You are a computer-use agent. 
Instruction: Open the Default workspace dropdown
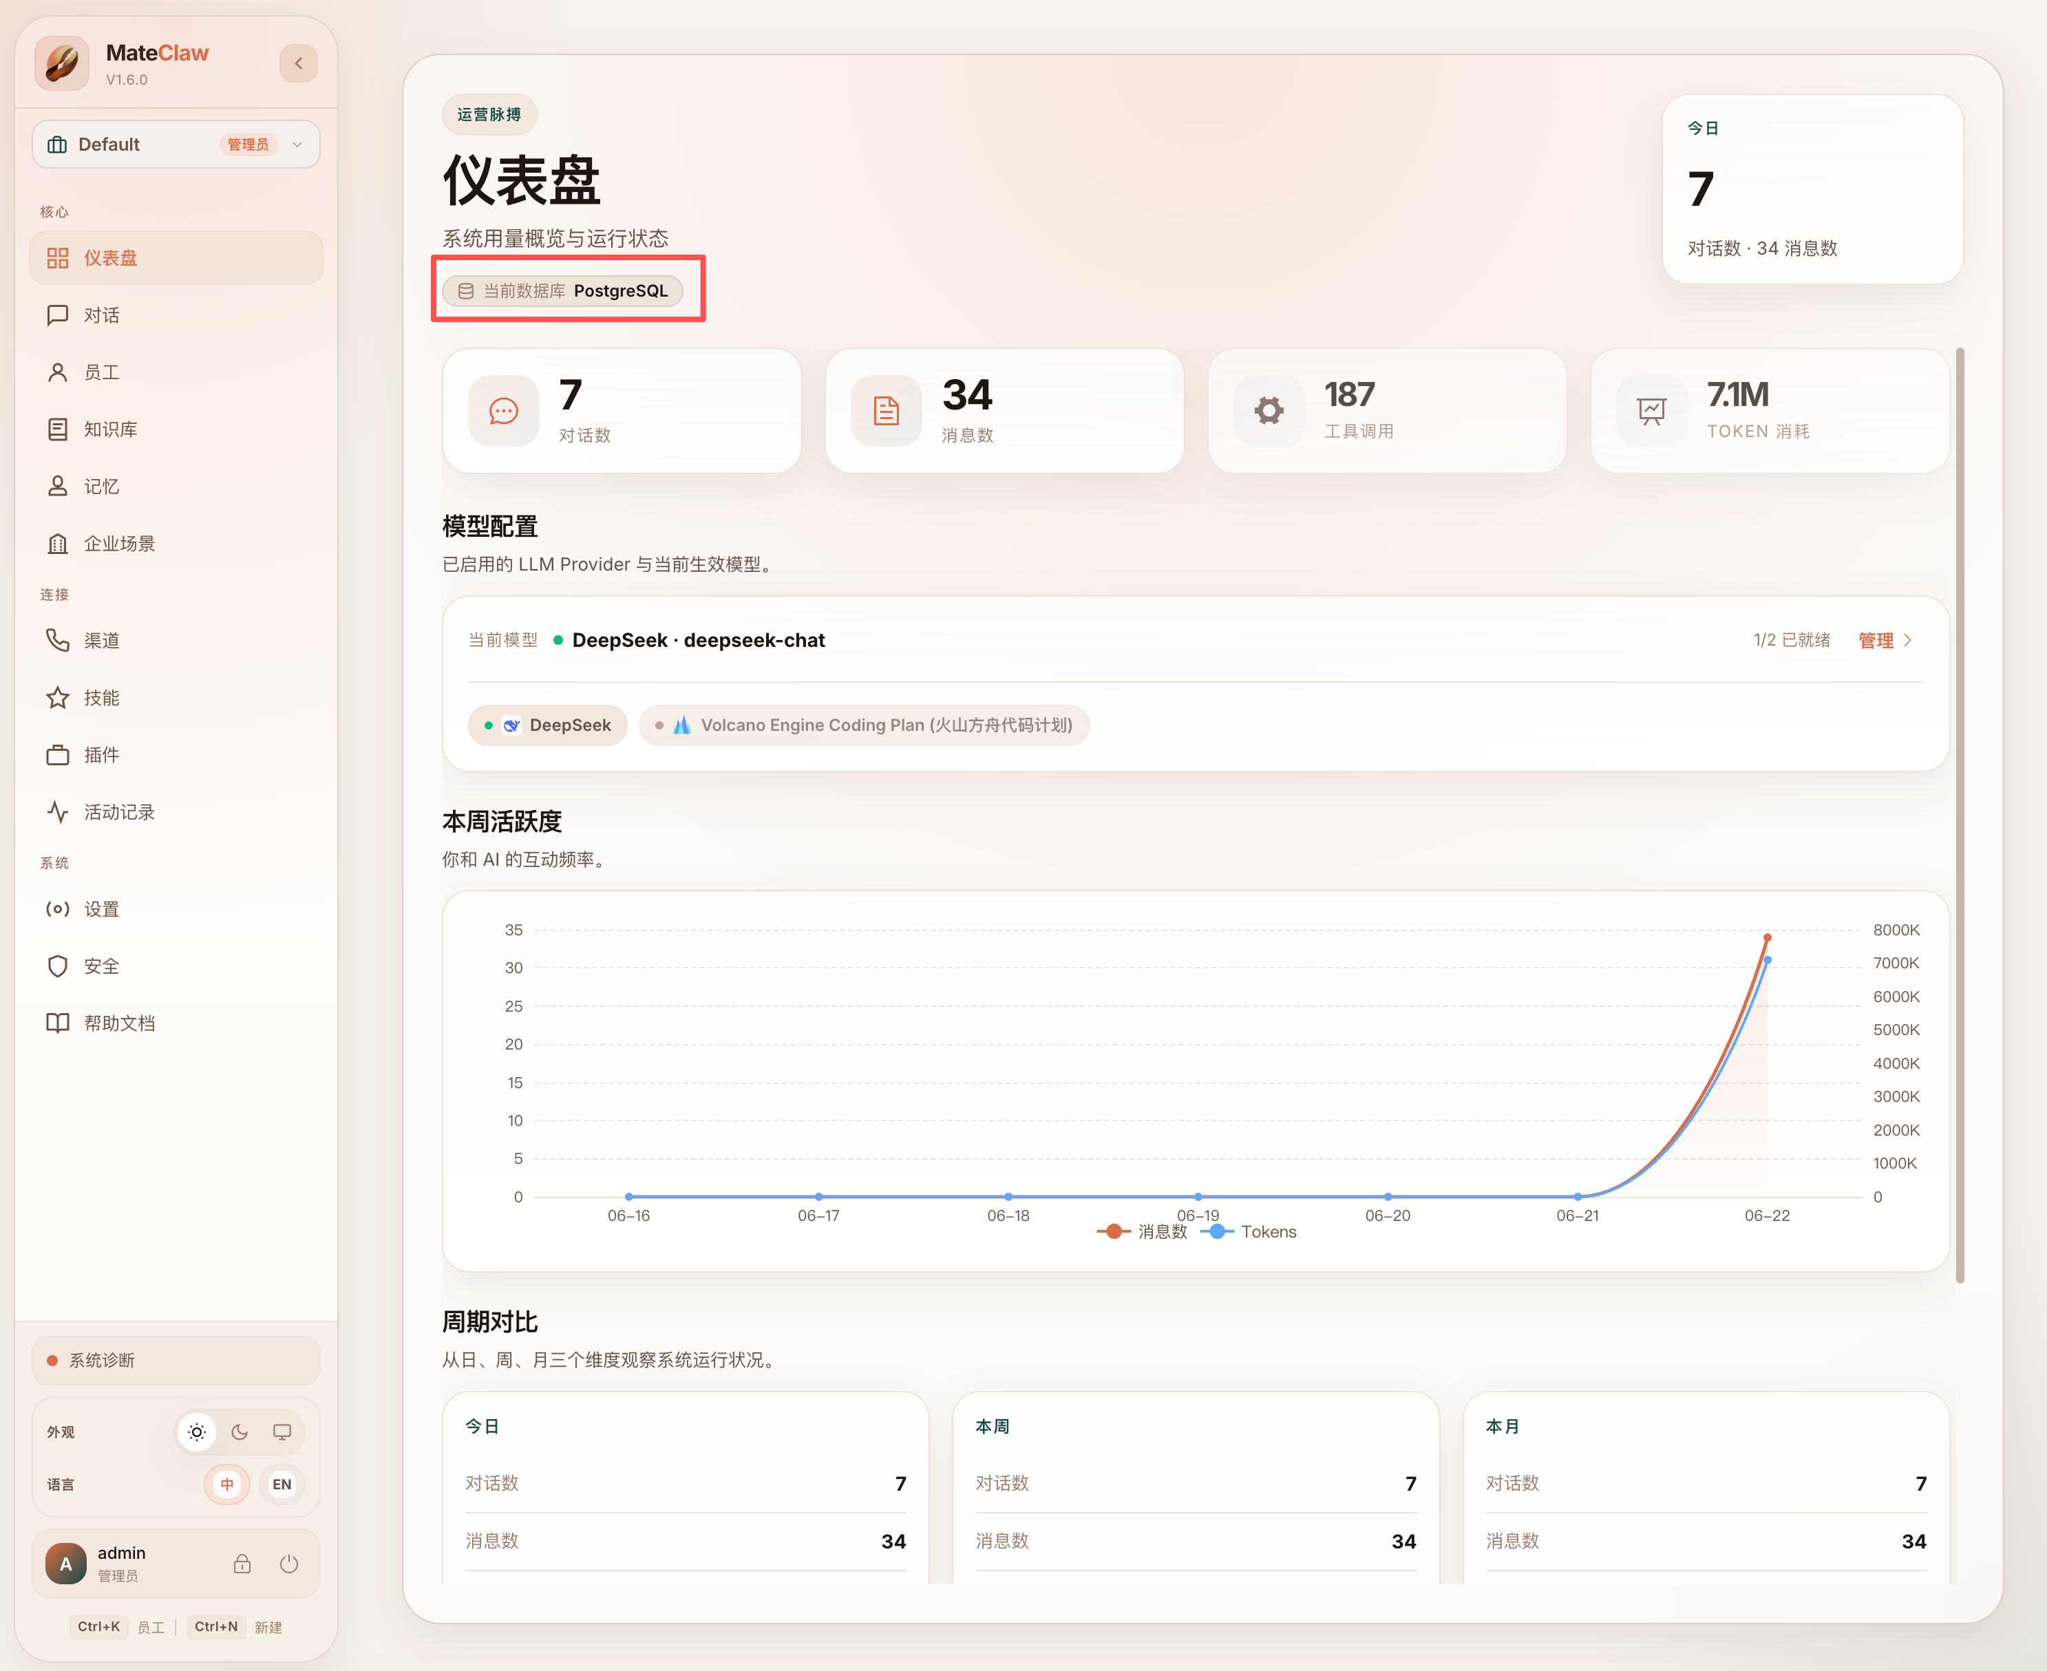176,145
